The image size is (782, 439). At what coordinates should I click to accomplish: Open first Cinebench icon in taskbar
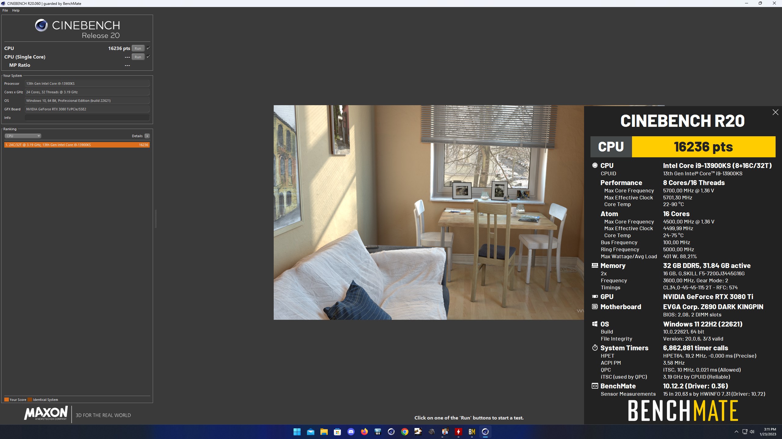pyautogui.click(x=391, y=432)
